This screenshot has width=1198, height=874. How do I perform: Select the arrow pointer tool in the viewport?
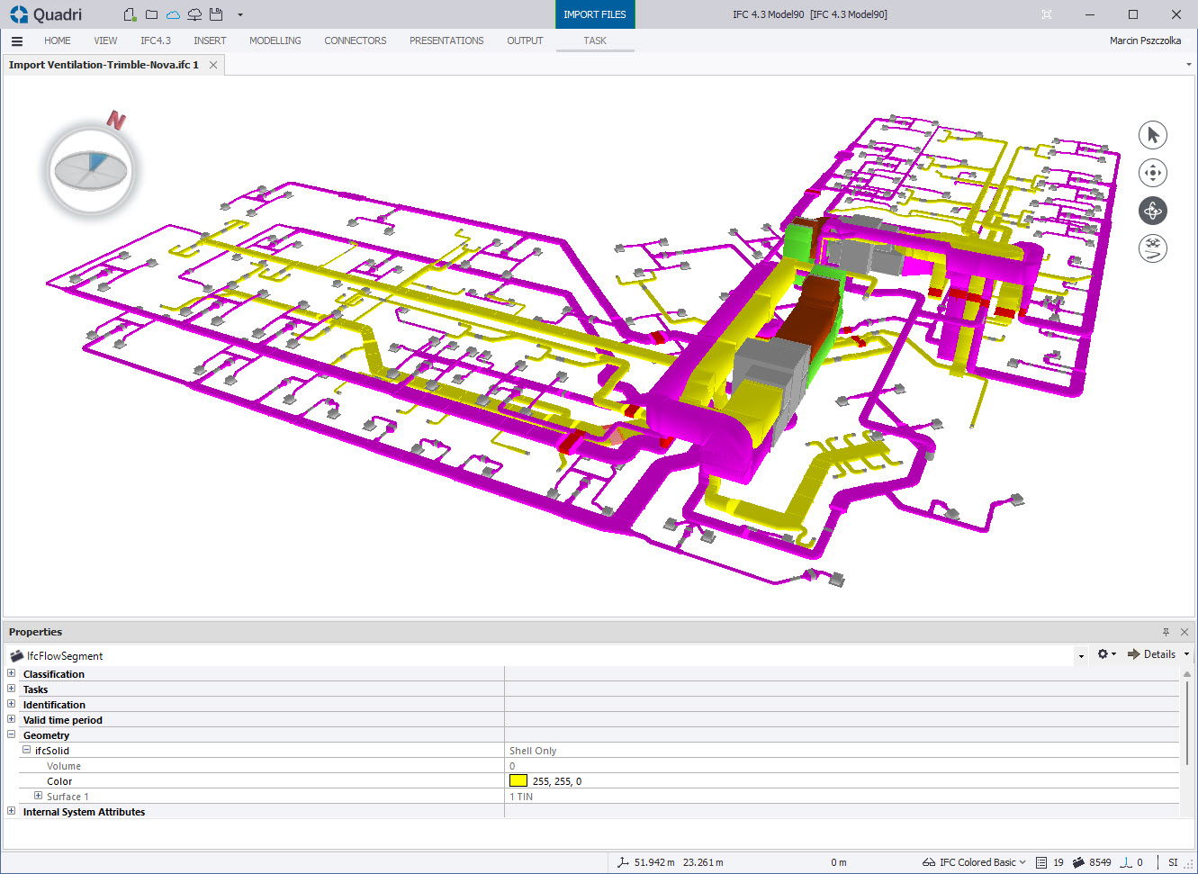click(1153, 135)
